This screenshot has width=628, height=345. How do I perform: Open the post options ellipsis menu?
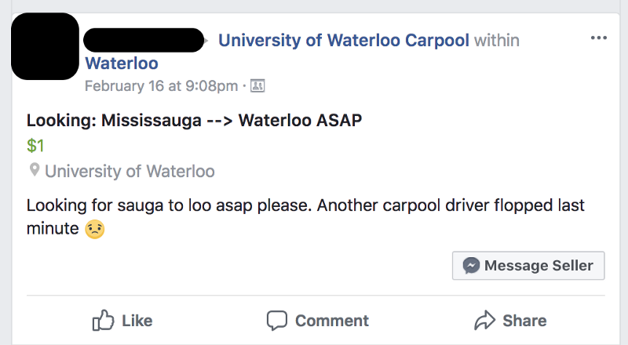(599, 38)
